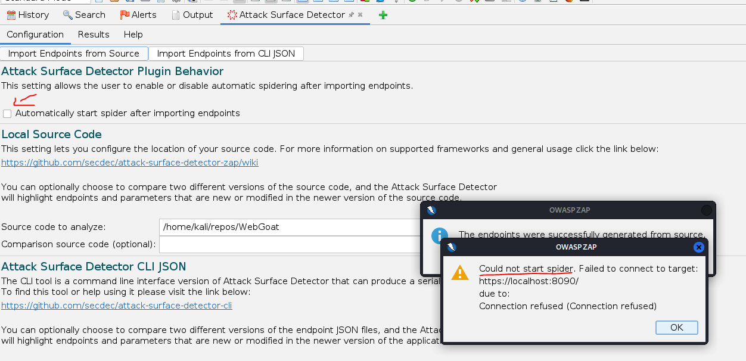Open the attack-surface-detector-cli GitHub link
746x361 pixels.
[x=117, y=306]
